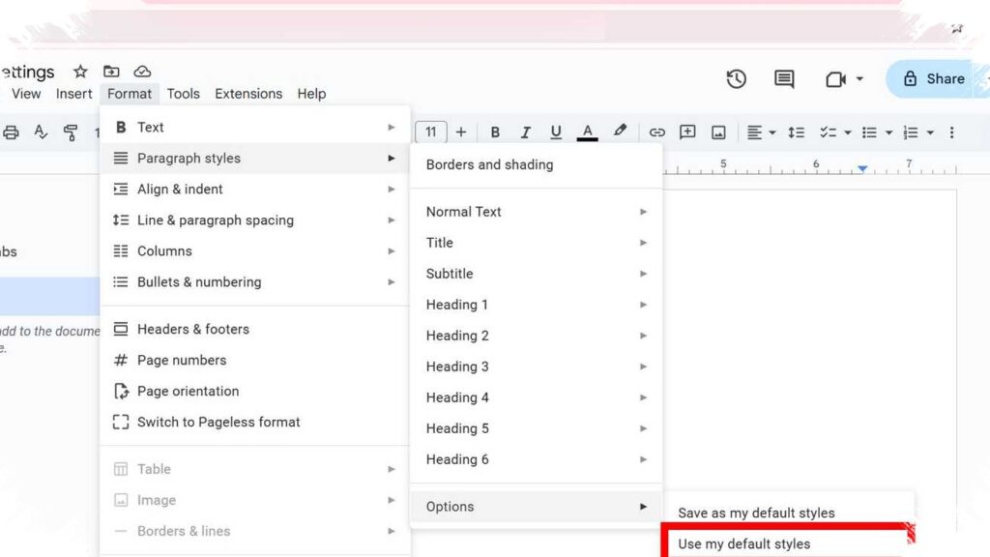Viewport: 990px width, 557px height.
Task: Open the bulleted list dropdown arrow
Action: tap(889, 132)
